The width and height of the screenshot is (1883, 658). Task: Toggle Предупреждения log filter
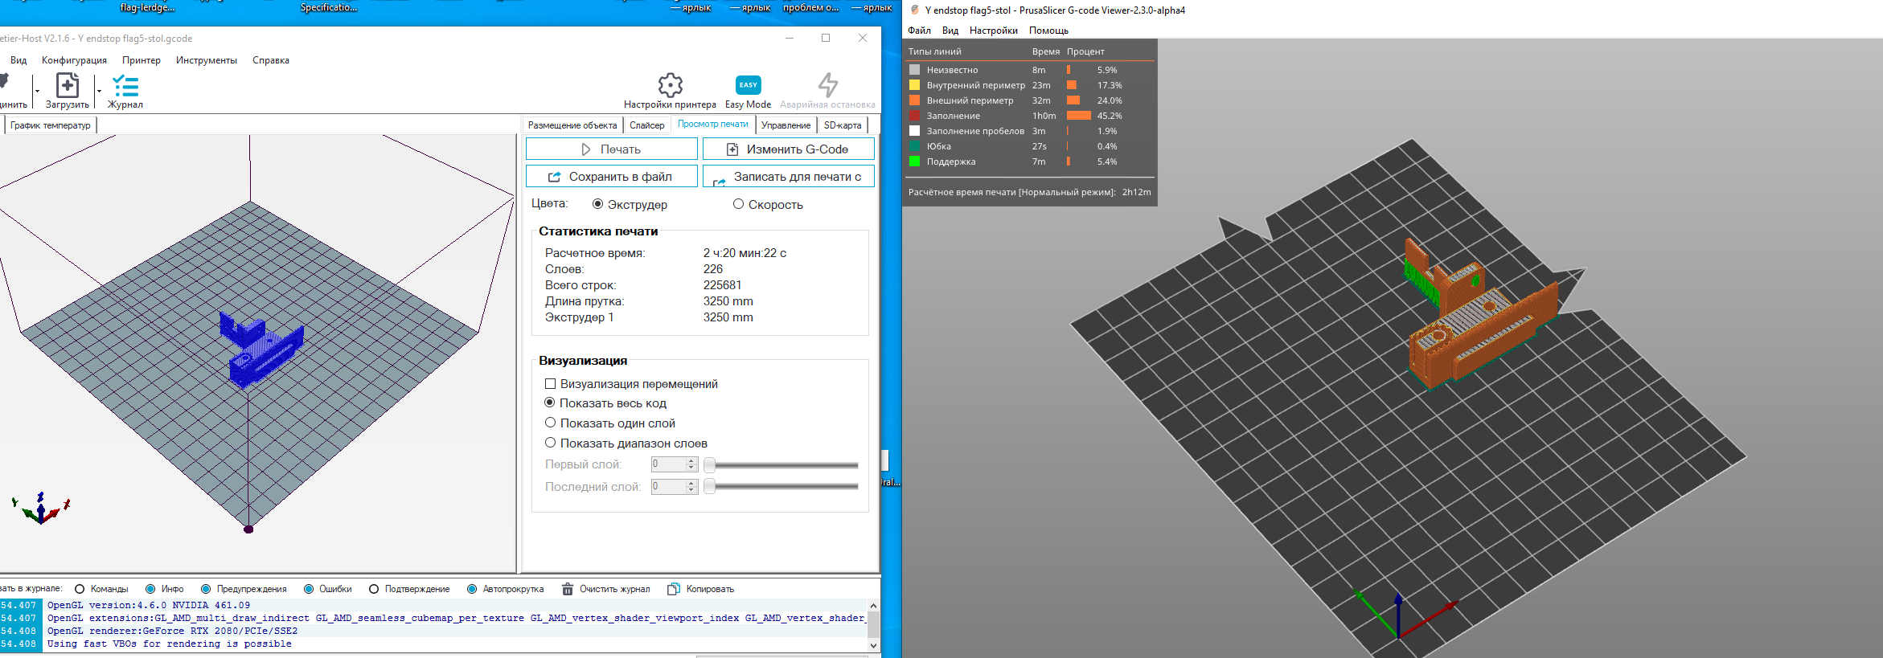206,589
